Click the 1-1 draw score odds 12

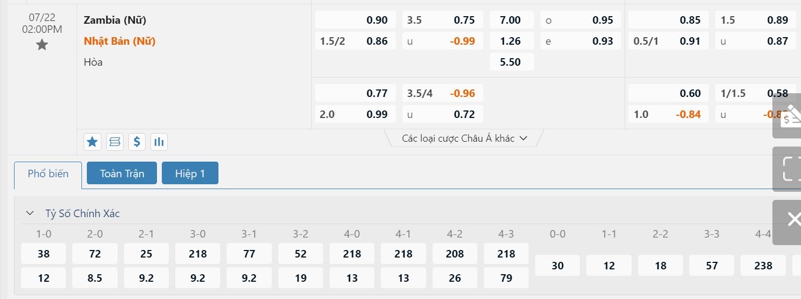click(608, 266)
